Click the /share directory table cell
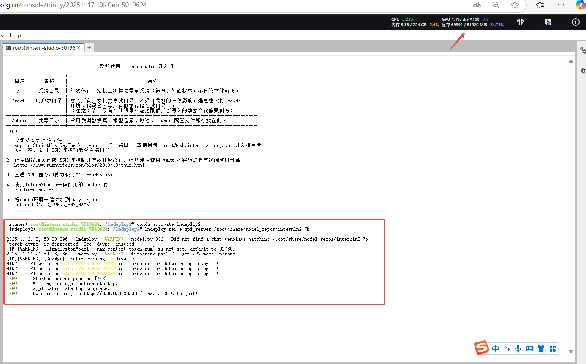Viewport: 586px width, 364px height. 20,121
